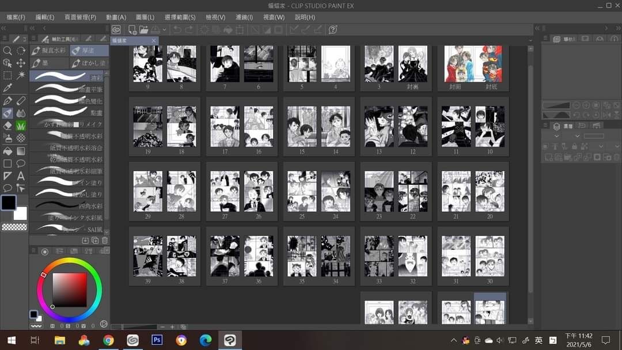This screenshot has height=350, width=622.
Task: Click the red saturation square in the color wheel
Action: [70, 290]
